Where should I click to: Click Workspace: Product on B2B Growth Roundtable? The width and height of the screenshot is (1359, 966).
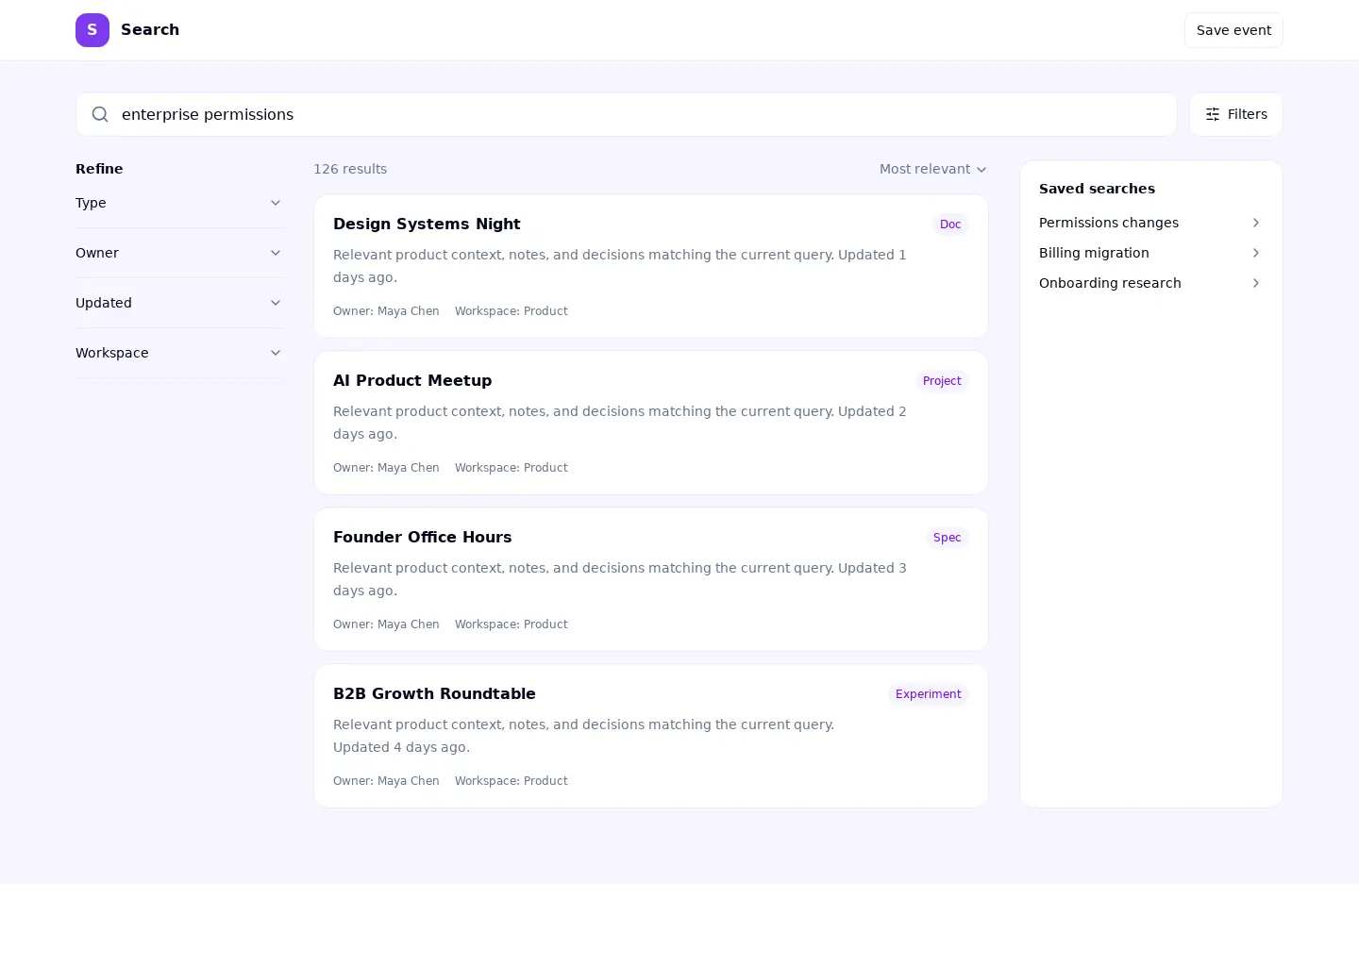[x=512, y=781]
